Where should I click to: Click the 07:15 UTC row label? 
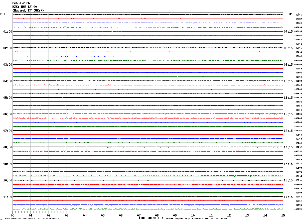[x=288, y=32]
